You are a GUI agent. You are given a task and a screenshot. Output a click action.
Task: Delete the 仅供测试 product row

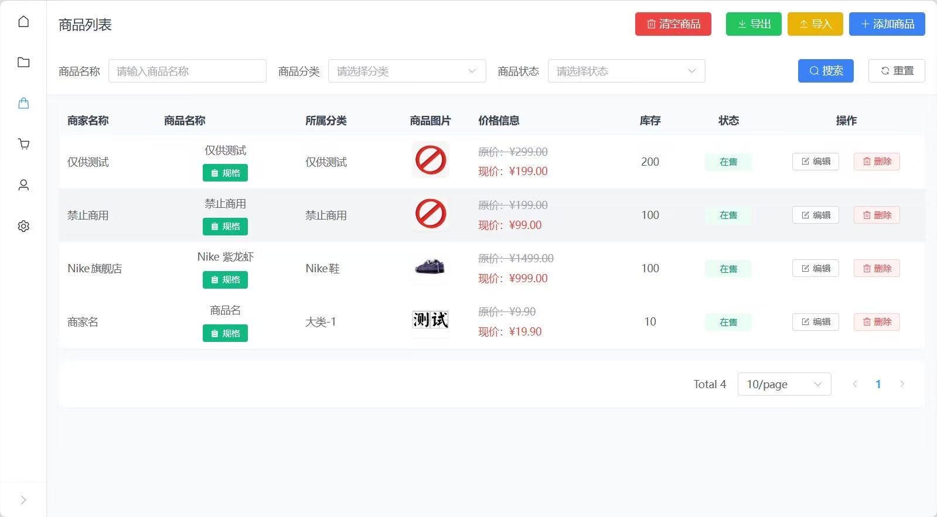point(877,162)
